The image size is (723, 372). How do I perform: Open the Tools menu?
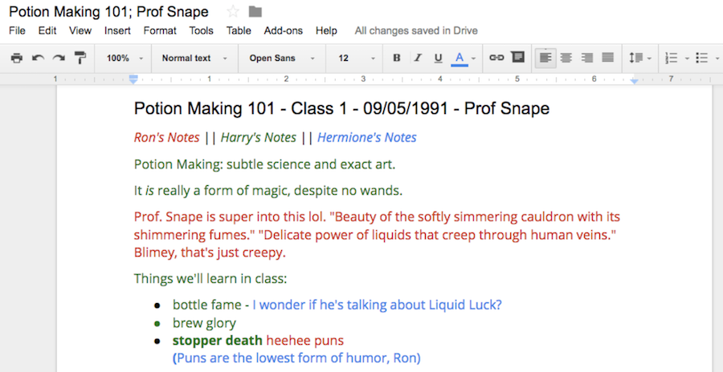click(x=201, y=30)
